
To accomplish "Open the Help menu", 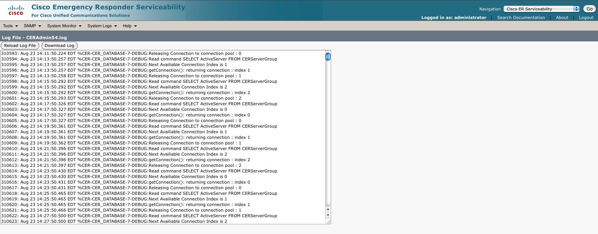I will pos(130,26).
